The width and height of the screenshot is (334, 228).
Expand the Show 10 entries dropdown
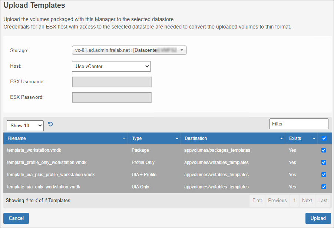tap(25, 125)
